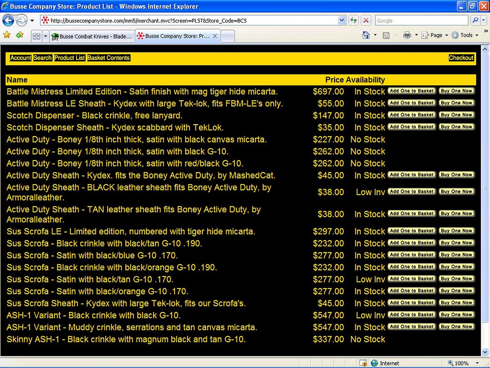
Task: Open the zoom level dropdown arrow
Action: point(477,363)
